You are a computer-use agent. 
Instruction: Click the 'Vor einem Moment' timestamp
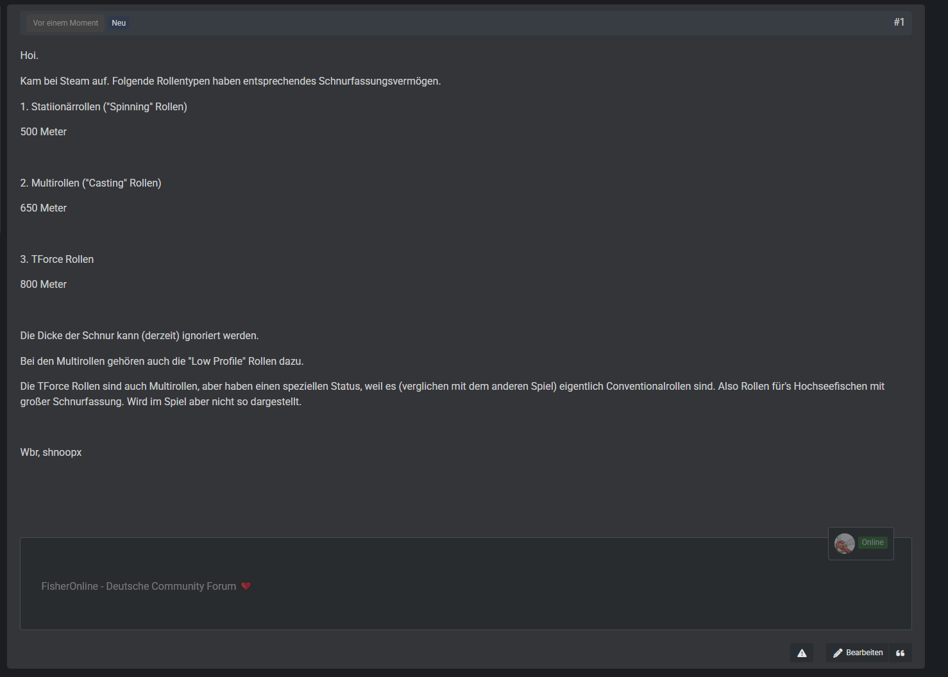(65, 23)
